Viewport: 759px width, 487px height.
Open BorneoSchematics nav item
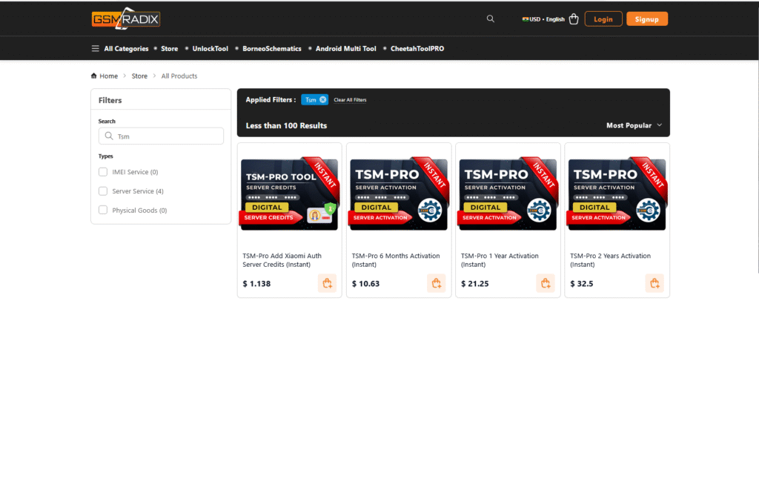tap(272, 49)
